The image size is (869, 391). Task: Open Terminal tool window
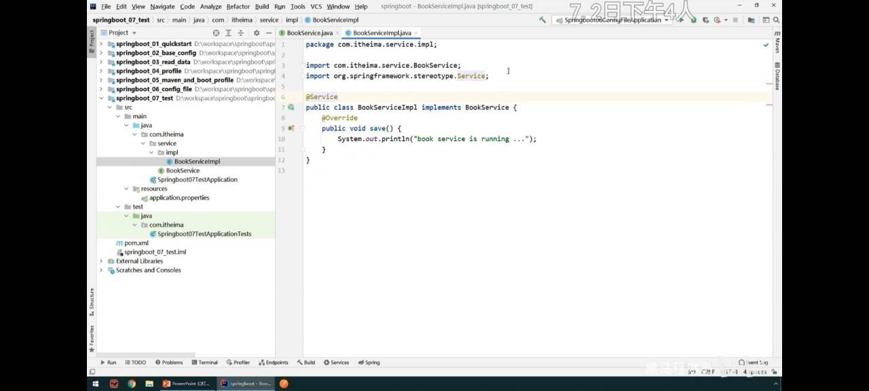(x=204, y=362)
